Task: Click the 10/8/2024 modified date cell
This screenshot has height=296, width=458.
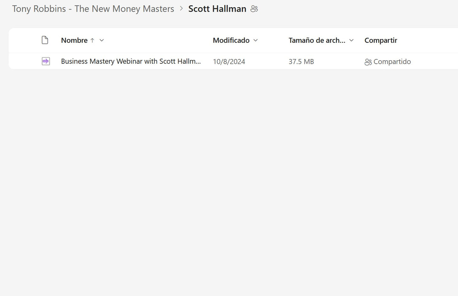Action: (x=229, y=62)
